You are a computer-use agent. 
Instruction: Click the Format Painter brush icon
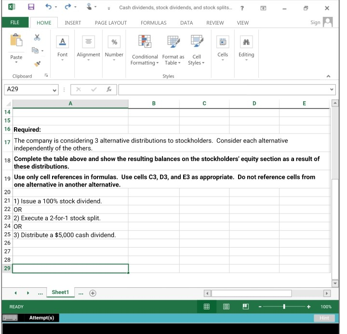[x=37, y=63]
